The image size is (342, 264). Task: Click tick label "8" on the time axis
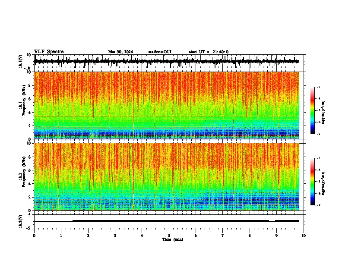(250, 236)
